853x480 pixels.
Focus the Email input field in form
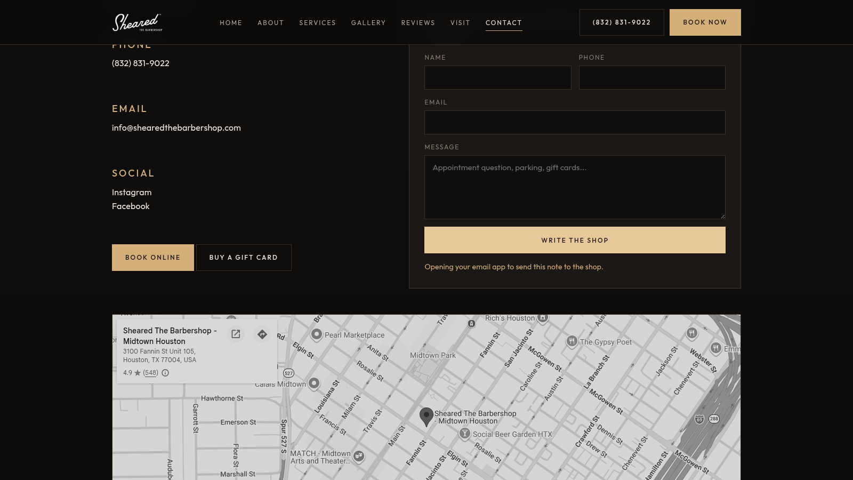tap(575, 122)
